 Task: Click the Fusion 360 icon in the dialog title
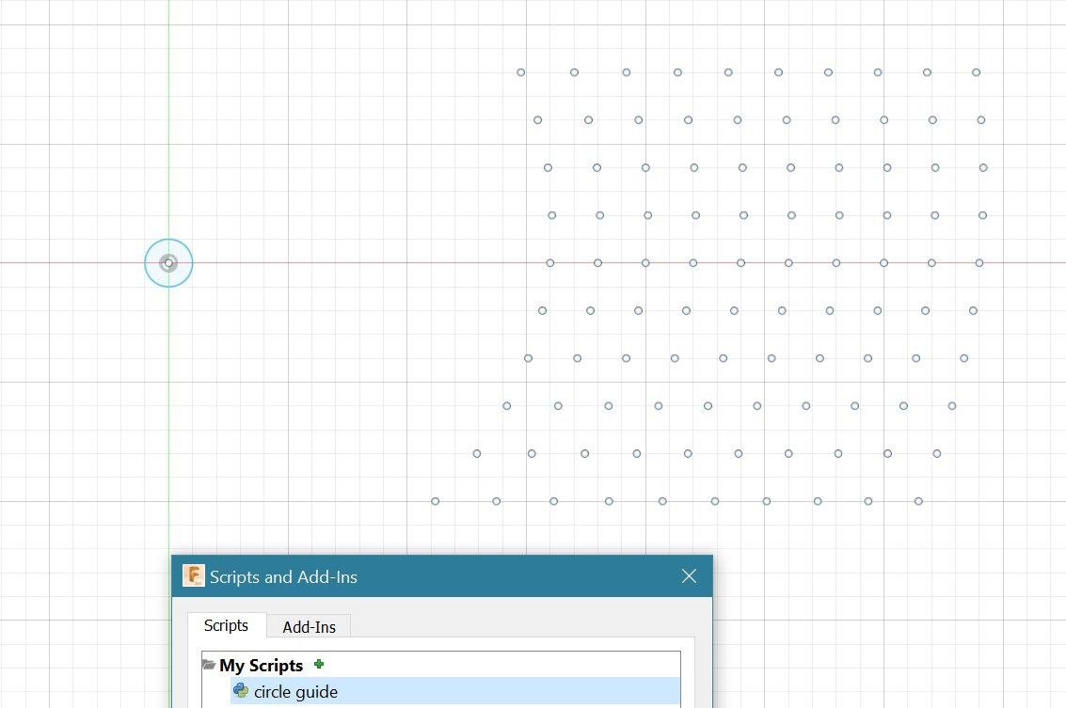point(194,575)
